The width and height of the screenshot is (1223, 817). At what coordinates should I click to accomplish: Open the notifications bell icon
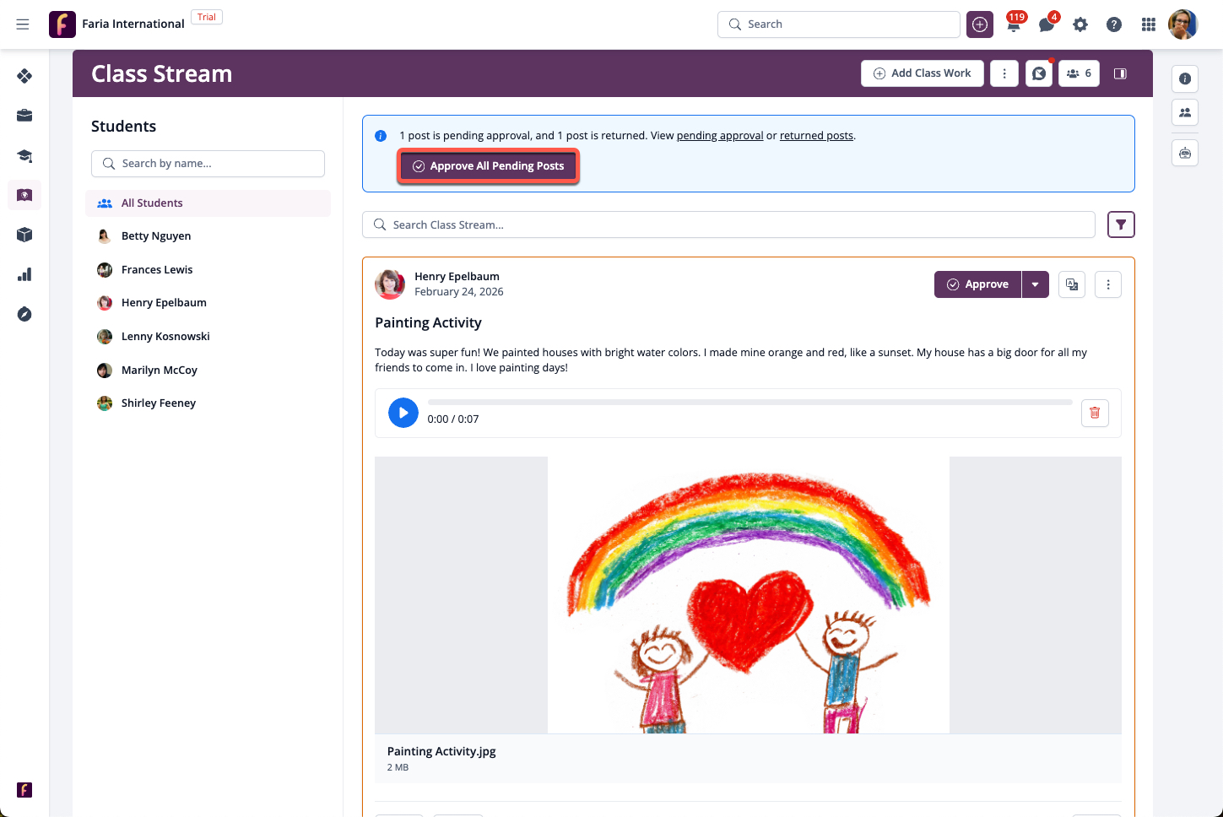click(x=1014, y=25)
